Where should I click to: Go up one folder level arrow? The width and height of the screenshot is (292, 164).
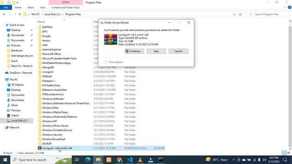(20, 14)
